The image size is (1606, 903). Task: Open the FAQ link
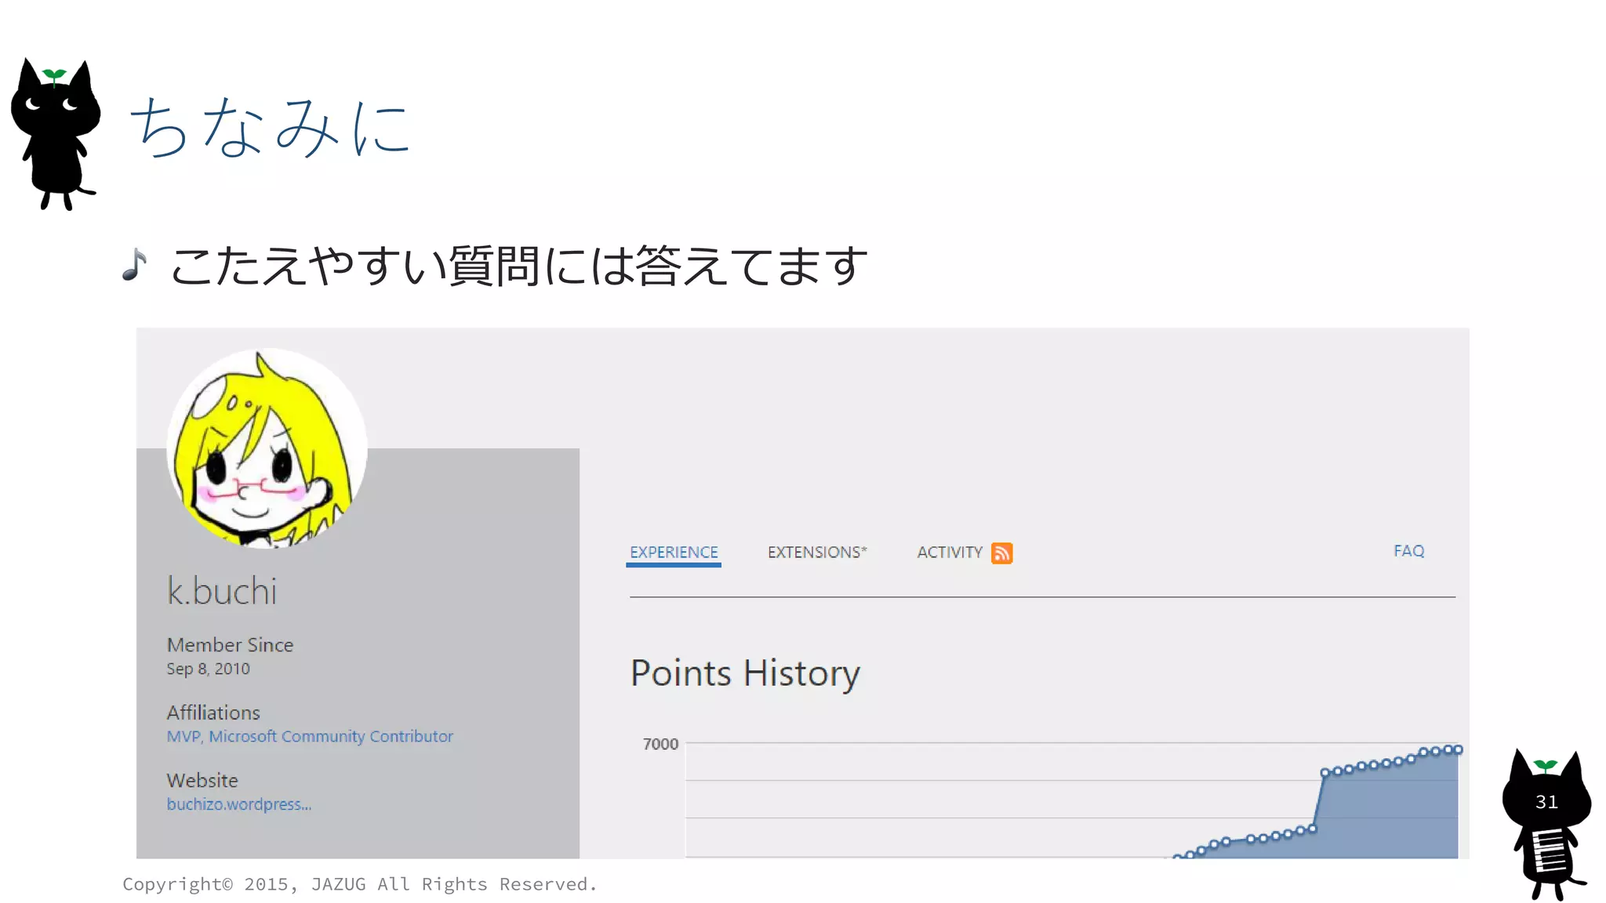1408,550
